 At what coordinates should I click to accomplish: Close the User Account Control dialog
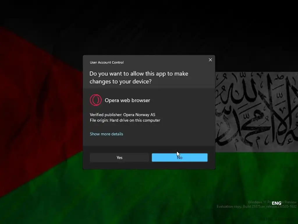(210, 60)
